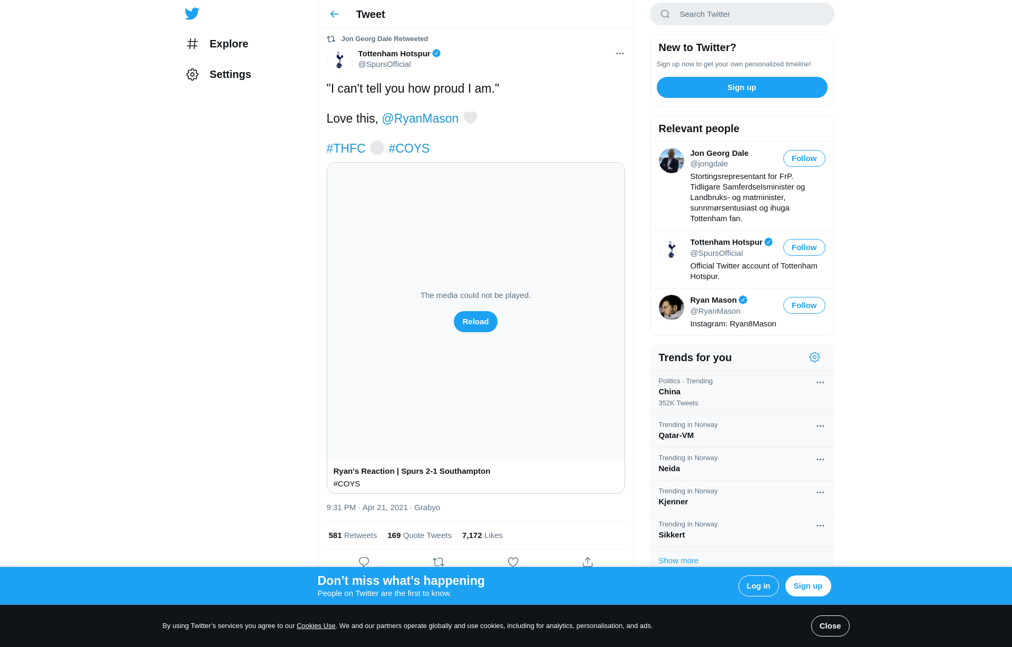Open more options for the China trend
1012x647 pixels.
820,383
